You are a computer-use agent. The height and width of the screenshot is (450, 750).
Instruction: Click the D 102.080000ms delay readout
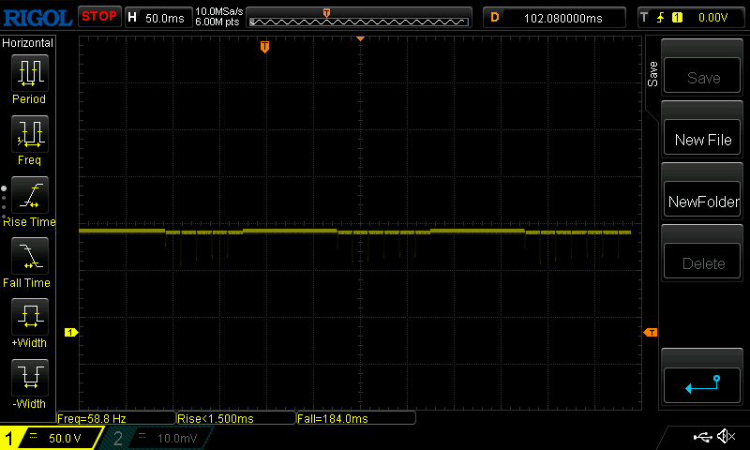click(554, 18)
